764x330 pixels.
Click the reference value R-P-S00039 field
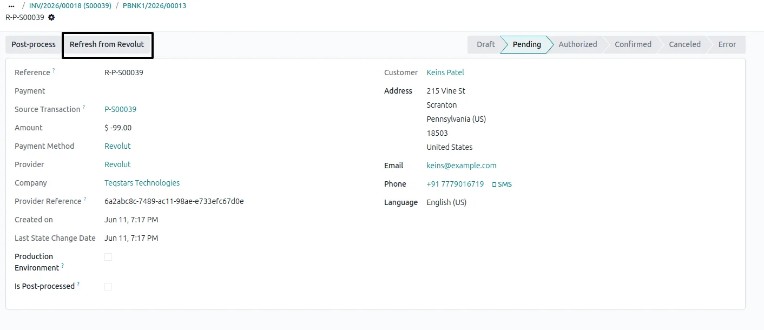pos(124,72)
